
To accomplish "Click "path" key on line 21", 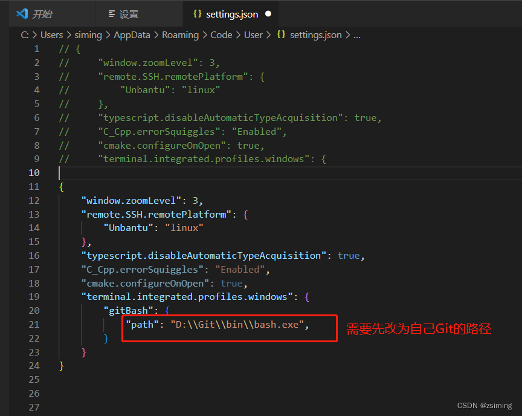I will point(142,324).
